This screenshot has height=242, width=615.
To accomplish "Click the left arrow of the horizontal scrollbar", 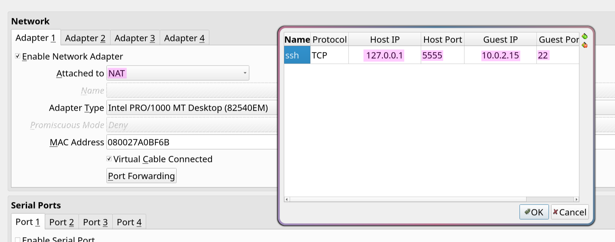I will point(287,199).
